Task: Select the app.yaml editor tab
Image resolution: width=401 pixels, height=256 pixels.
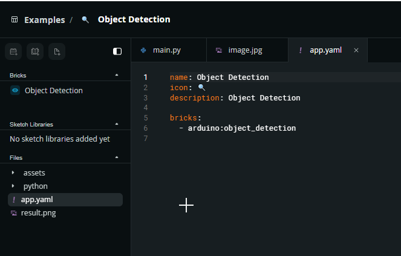Action: tap(328, 50)
